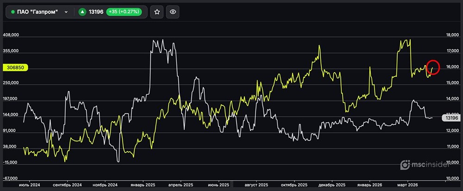Click the 13196 price in header
The image size is (463, 191).
click(96, 12)
